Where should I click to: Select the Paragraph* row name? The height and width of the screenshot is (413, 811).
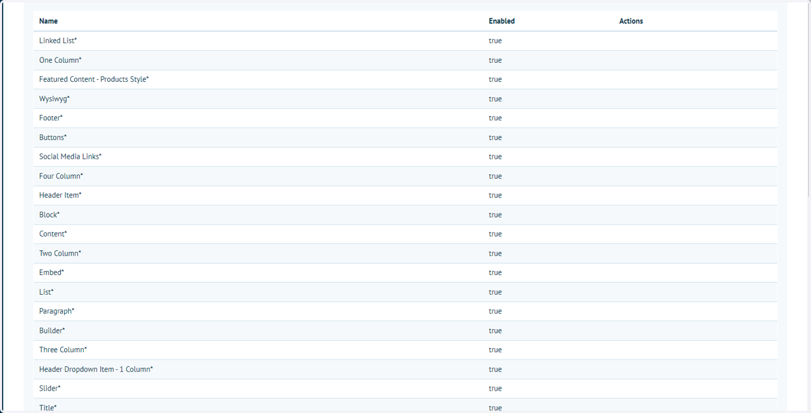tap(57, 310)
